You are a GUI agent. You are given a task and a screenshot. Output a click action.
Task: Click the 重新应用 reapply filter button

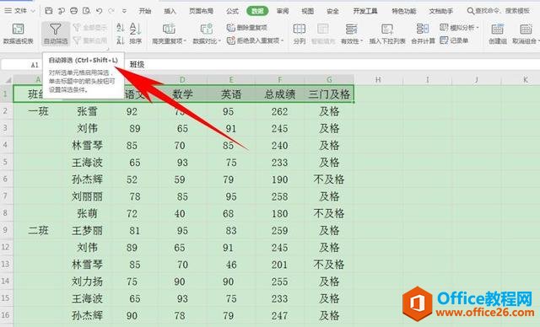pyautogui.click(x=90, y=40)
